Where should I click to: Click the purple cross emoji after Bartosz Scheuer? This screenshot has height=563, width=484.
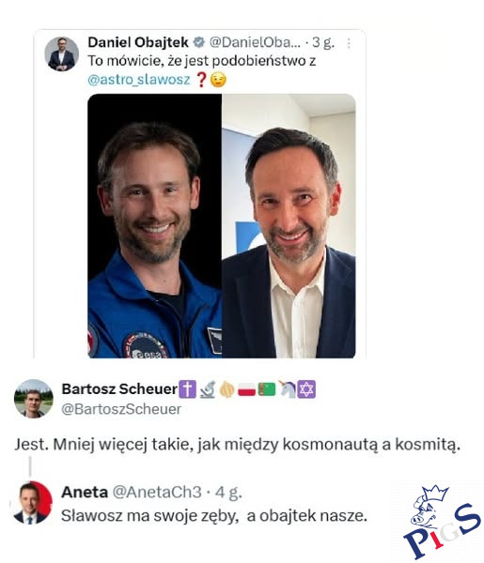click(187, 389)
